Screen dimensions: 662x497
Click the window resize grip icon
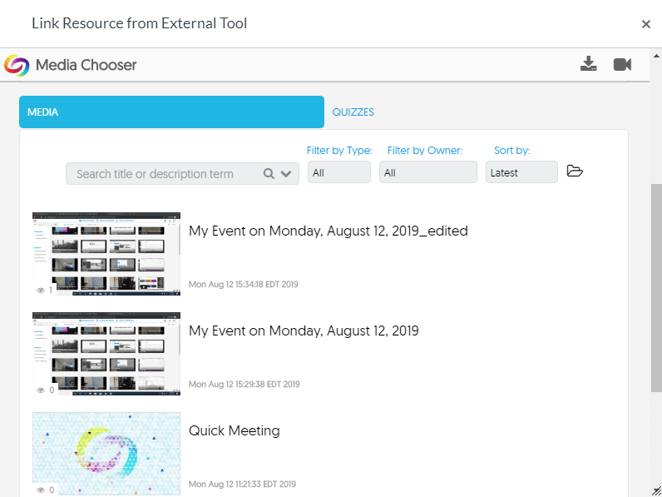point(656,491)
